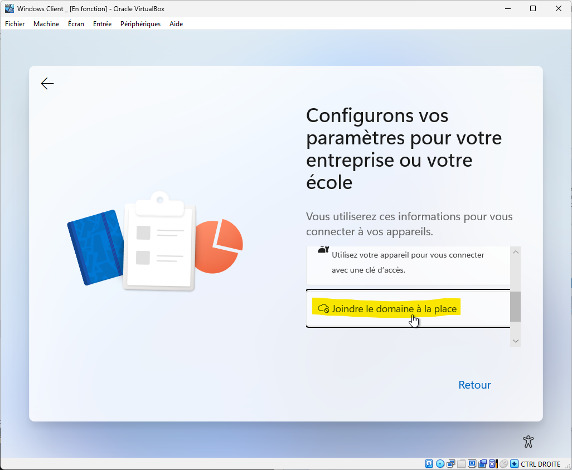This screenshot has height=470, width=572.
Task: Open the Fichier menu
Action: (15, 24)
